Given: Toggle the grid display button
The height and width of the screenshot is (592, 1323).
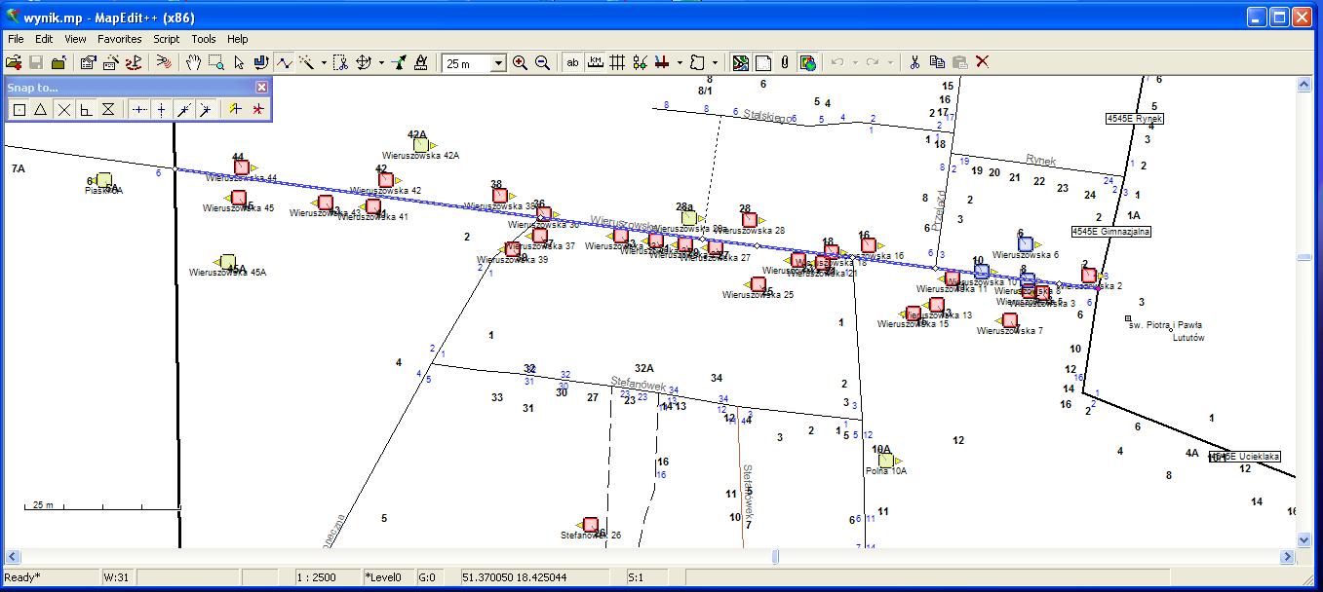Looking at the screenshot, I should (x=617, y=62).
